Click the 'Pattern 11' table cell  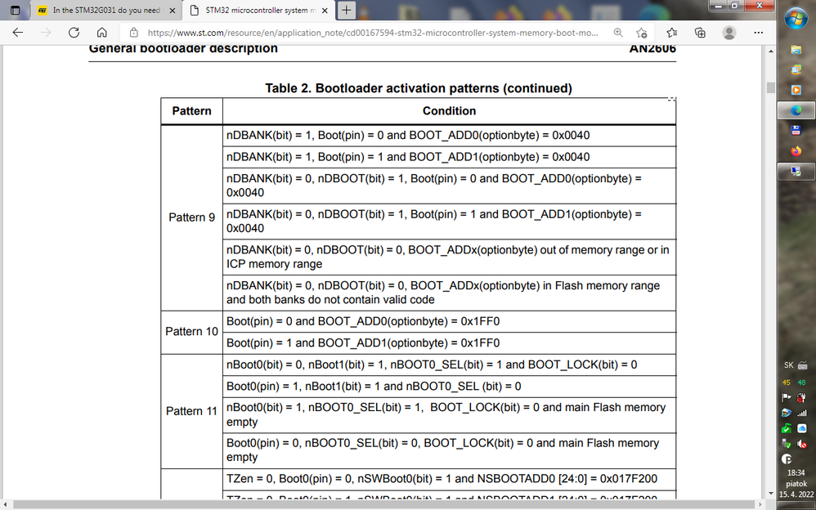(191, 411)
